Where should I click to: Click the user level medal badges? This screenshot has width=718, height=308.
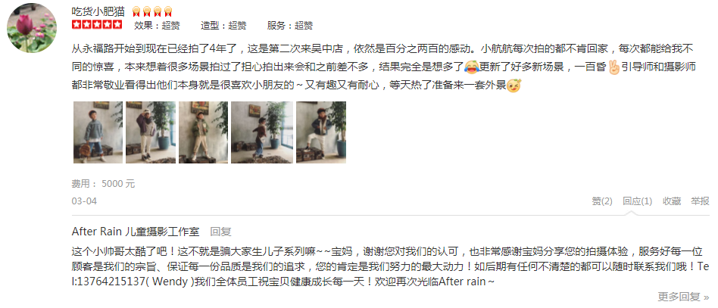152,12
